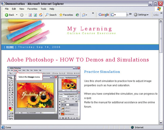Screen dimensions: 164x130
Task: Click the Lock all padlock icon in Layers
Action: pos(68,99)
